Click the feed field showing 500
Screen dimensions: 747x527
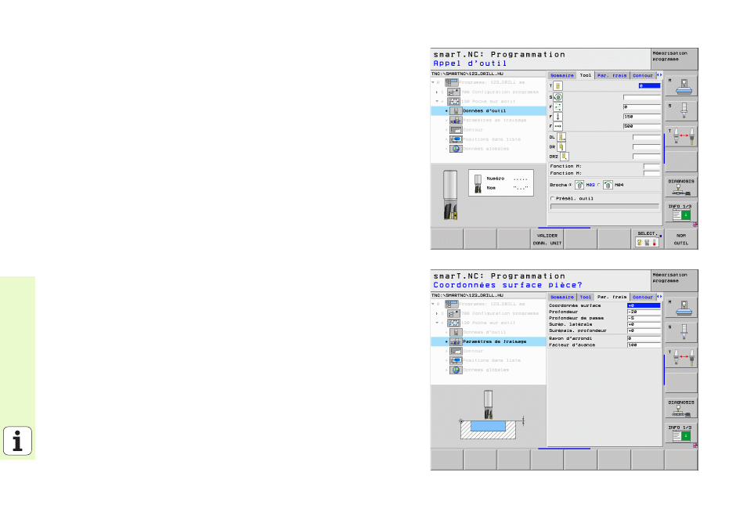pos(642,126)
